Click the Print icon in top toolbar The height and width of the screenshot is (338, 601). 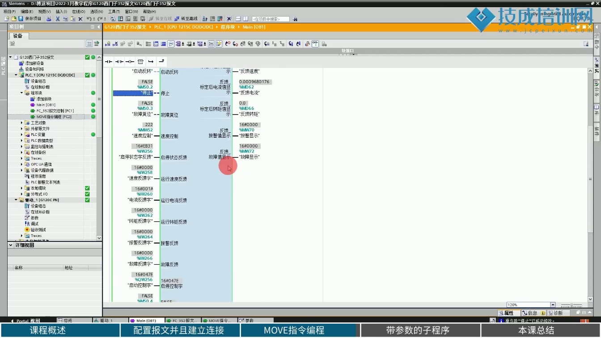pyautogui.click(x=48, y=19)
